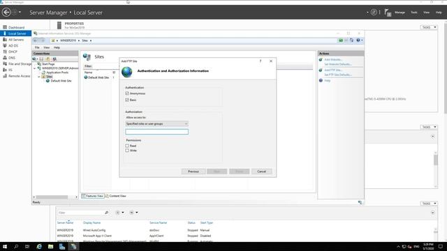
Task: Toggle Basic authentication checkbox
Action: click(127, 100)
